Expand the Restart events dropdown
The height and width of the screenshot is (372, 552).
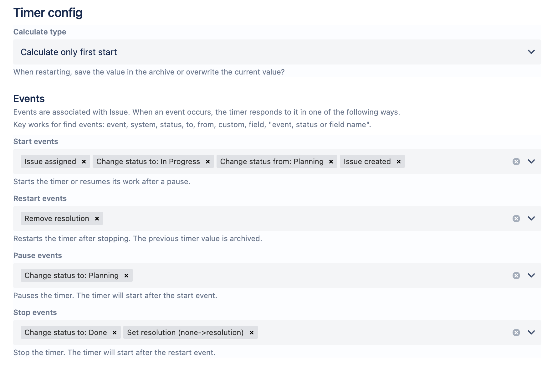pos(531,219)
